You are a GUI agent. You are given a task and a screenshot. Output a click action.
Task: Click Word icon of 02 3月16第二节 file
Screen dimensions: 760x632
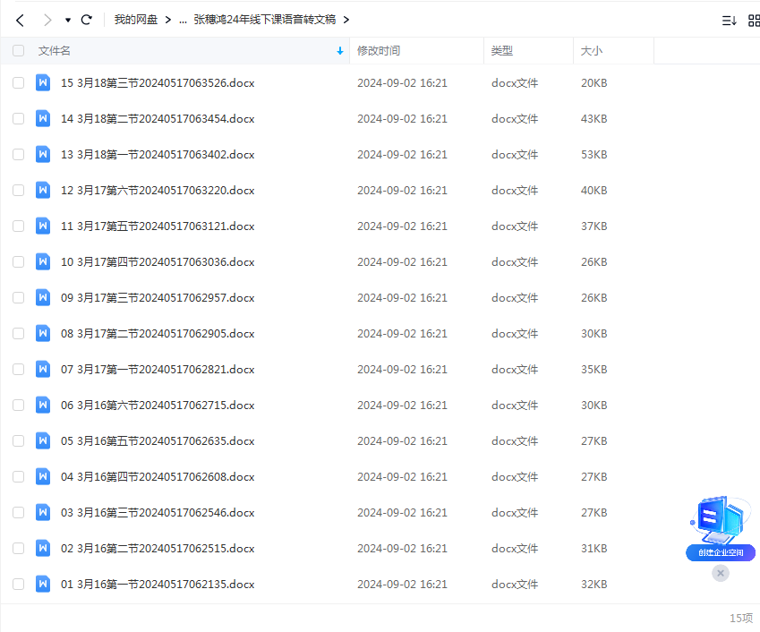pos(43,548)
